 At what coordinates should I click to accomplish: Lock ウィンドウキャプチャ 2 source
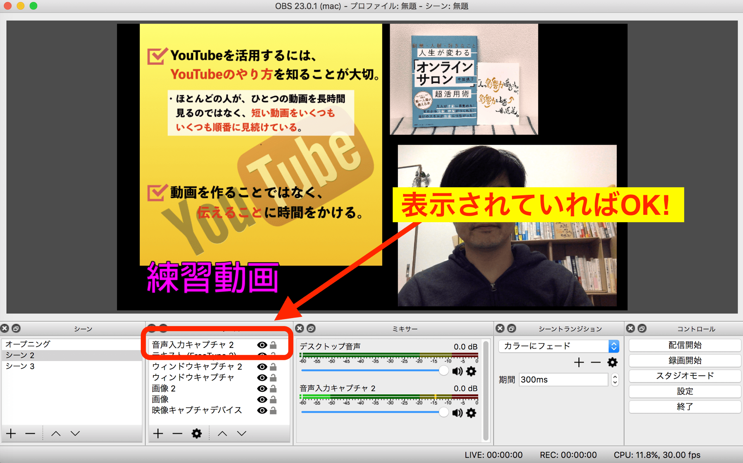click(273, 367)
